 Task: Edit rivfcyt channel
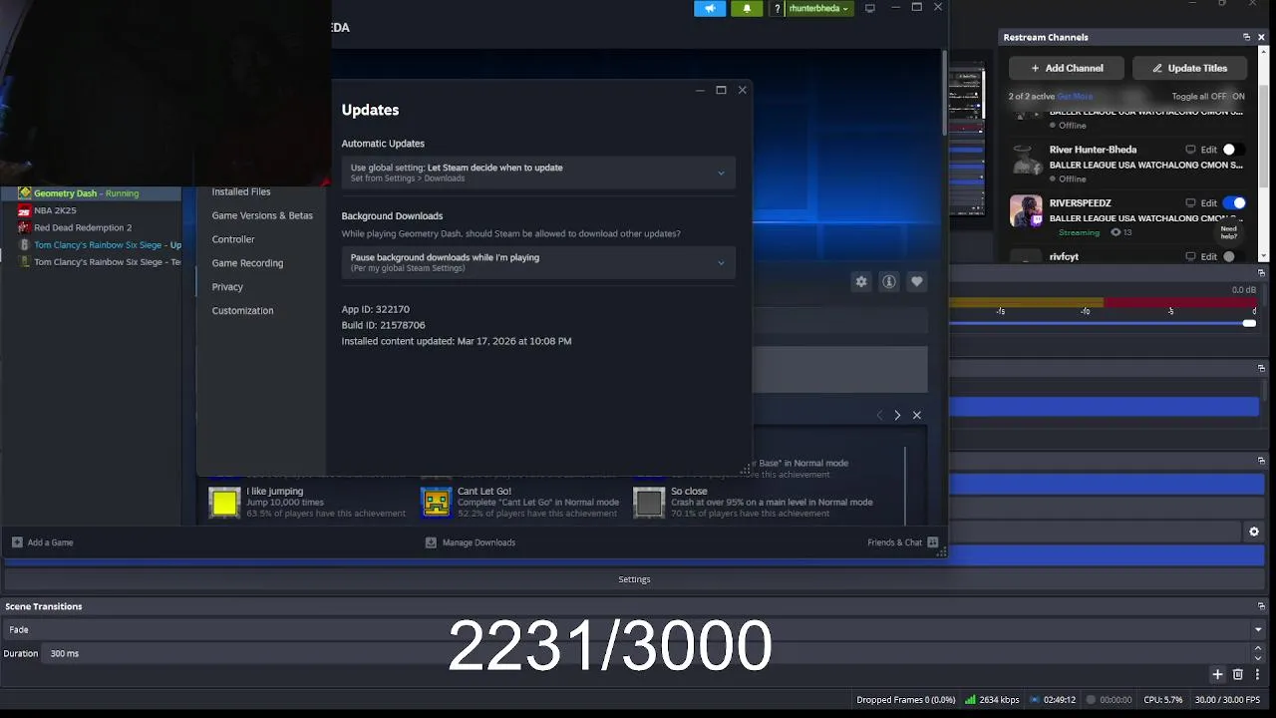coord(1209,256)
